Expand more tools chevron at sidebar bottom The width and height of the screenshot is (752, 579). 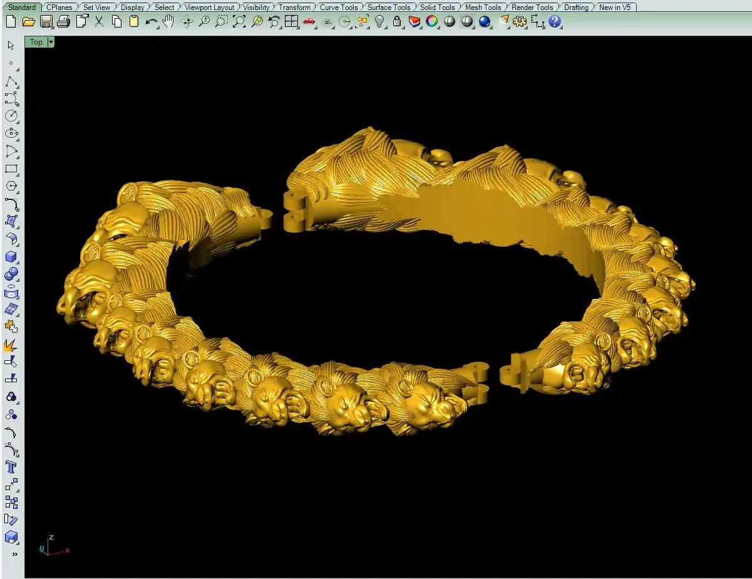pos(14,554)
